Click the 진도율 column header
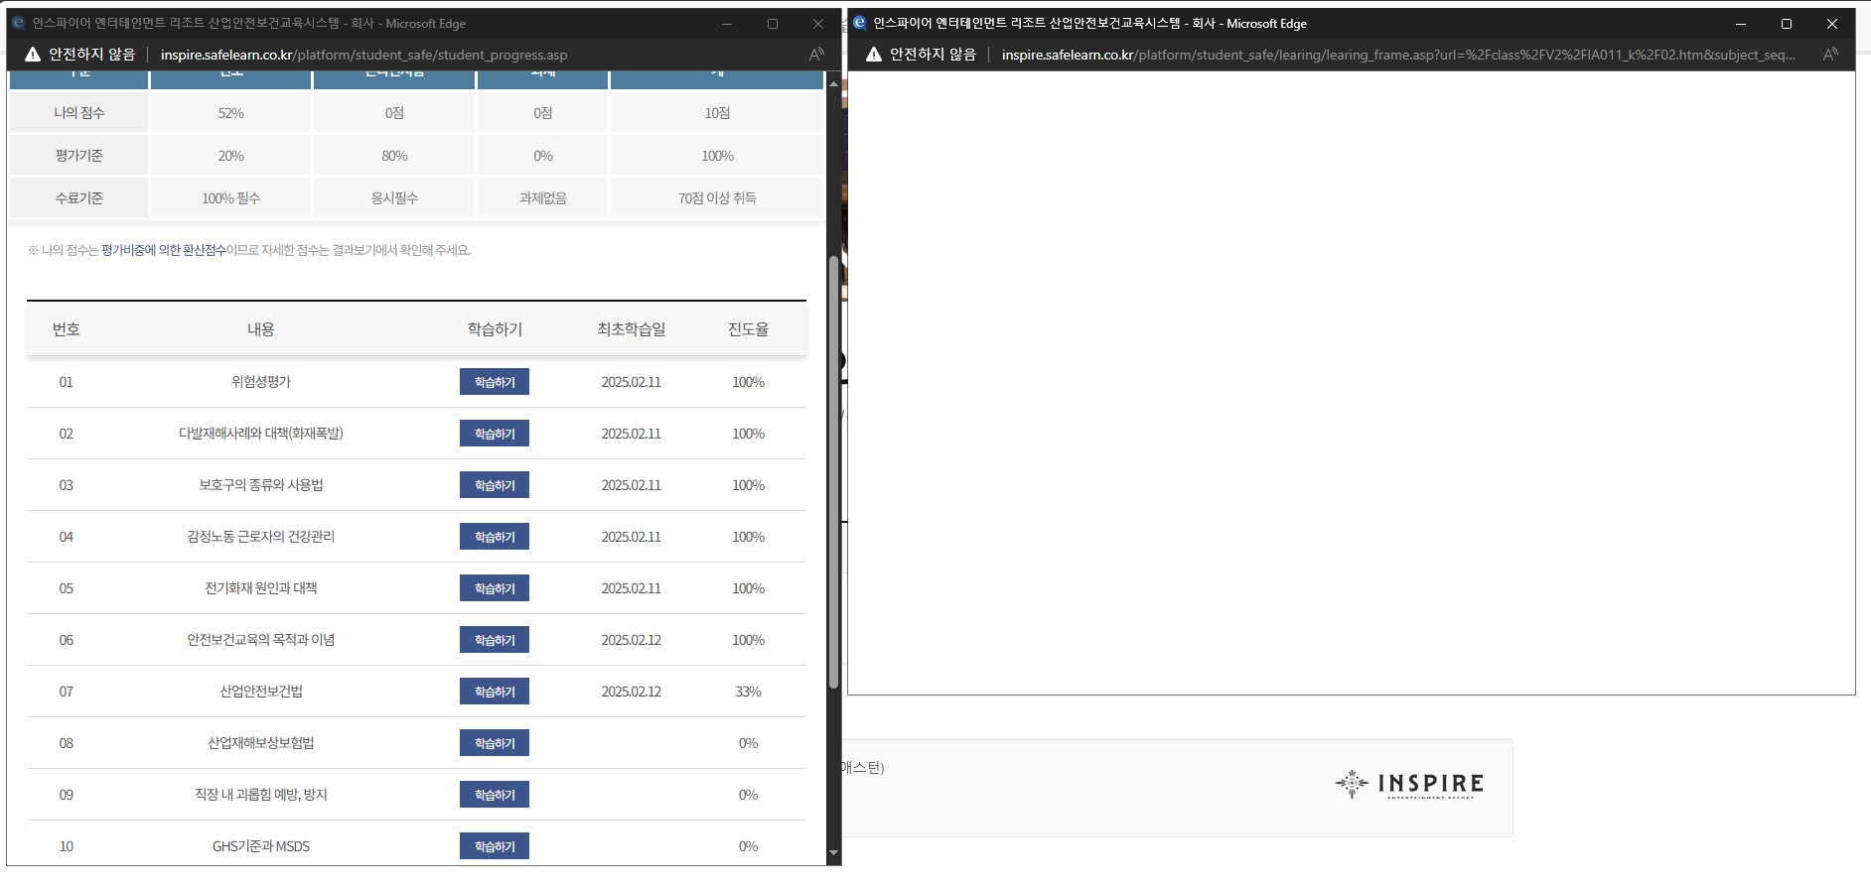 pos(748,329)
